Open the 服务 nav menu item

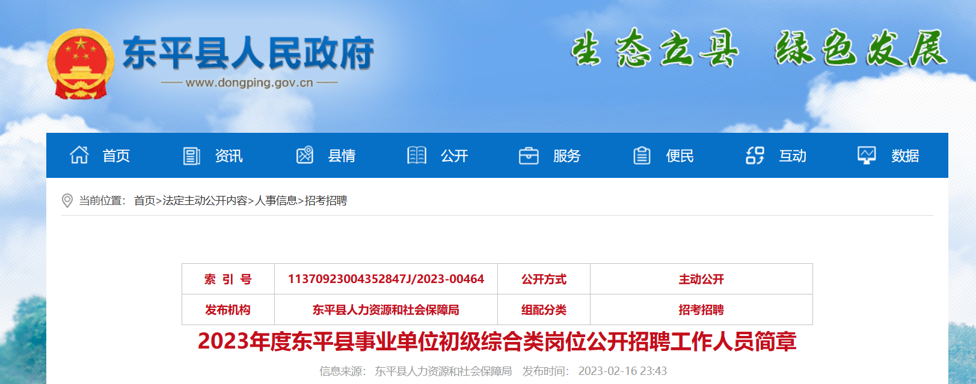tap(567, 156)
